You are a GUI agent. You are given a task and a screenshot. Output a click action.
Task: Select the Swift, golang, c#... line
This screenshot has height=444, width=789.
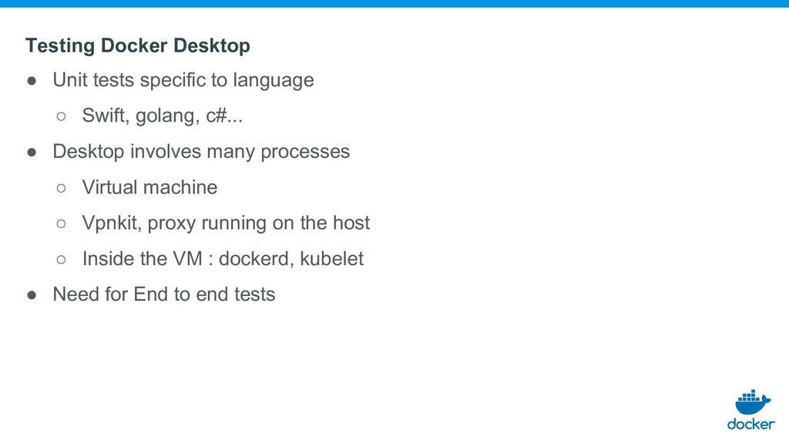coord(163,116)
